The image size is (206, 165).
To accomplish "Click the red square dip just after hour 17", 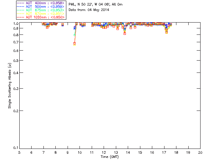I will tap(167, 32).
